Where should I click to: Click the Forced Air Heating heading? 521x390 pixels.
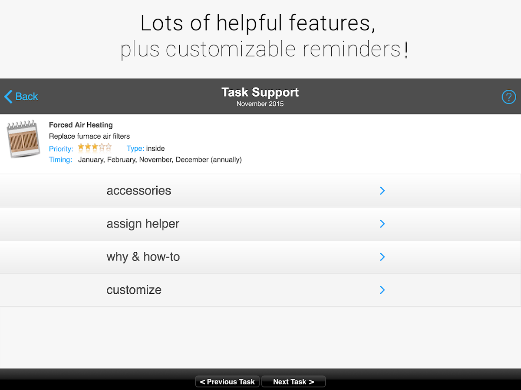81,125
